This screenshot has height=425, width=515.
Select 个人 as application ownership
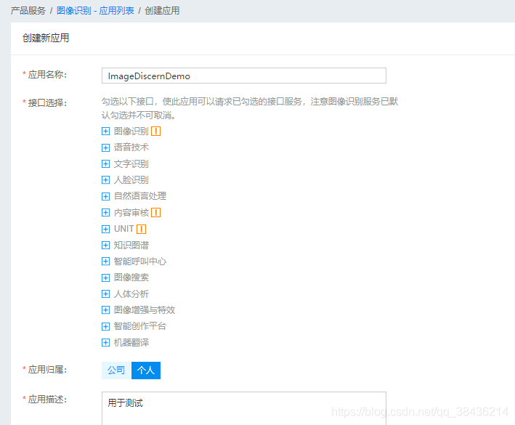click(x=146, y=371)
